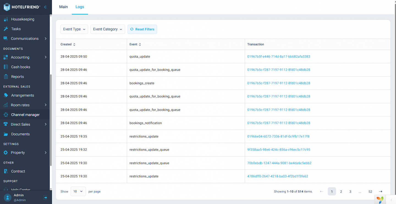This screenshot has height=204, width=396.
Task: Open transaction 4786dff0-2647-4218-ba03-4f2bd1f3fe62
Action: (277, 176)
